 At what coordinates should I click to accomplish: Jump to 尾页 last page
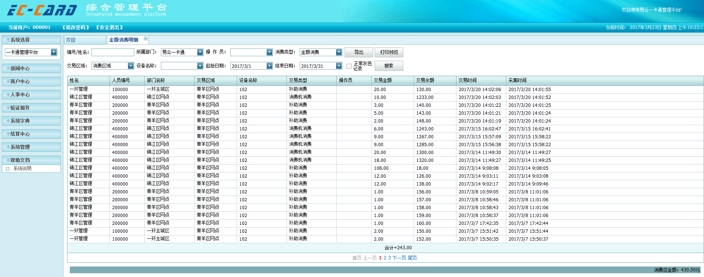(x=412, y=258)
